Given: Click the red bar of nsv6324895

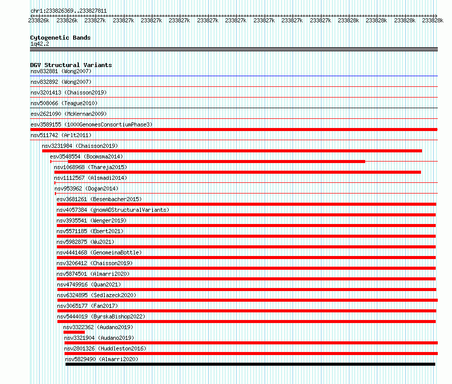Looking at the screenshot, I should tap(248, 300).
